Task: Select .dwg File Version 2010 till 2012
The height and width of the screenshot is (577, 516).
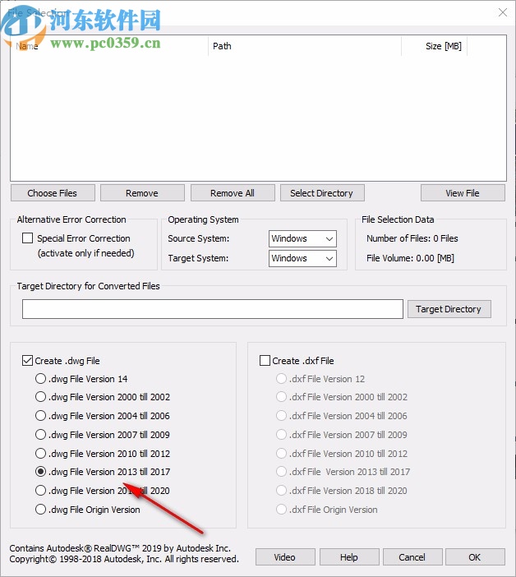Action: click(x=40, y=454)
